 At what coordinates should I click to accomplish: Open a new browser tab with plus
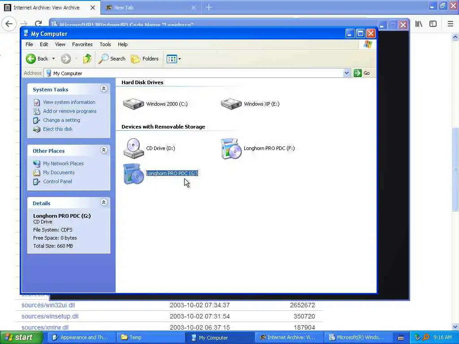pos(209,7)
